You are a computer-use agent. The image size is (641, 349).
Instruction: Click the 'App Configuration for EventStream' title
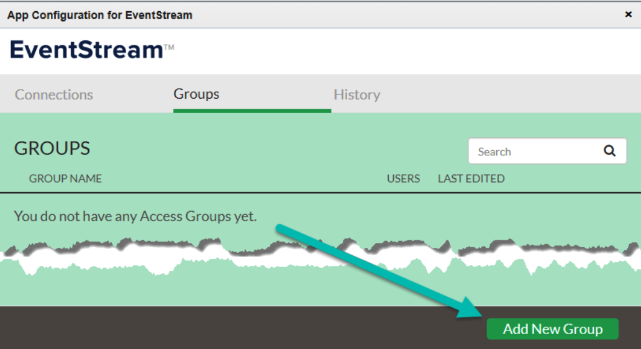point(100,15)
